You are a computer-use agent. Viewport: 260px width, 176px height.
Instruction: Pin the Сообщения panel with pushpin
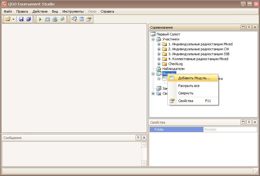point(138,138)
